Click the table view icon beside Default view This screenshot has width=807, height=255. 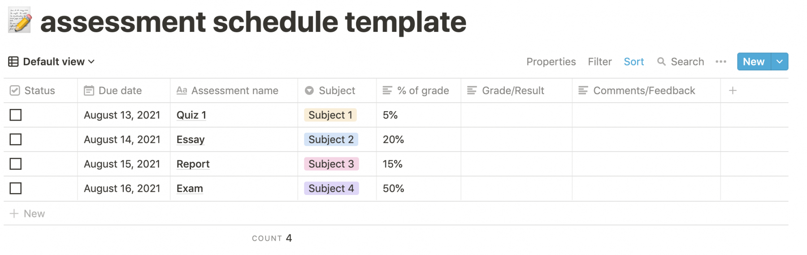pos(13,62)
